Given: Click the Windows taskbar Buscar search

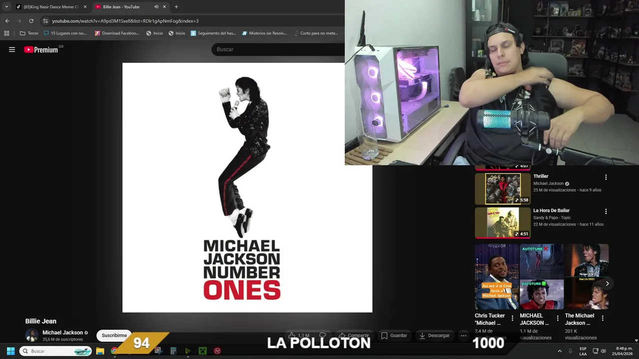Looking at the screenshot, I should 56,351.
